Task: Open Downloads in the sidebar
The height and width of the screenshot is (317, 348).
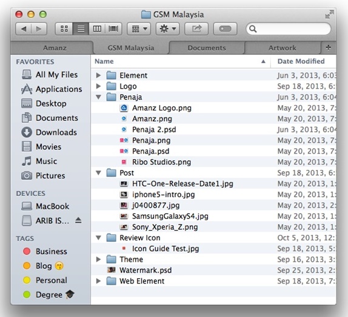Action: point(49,132)
